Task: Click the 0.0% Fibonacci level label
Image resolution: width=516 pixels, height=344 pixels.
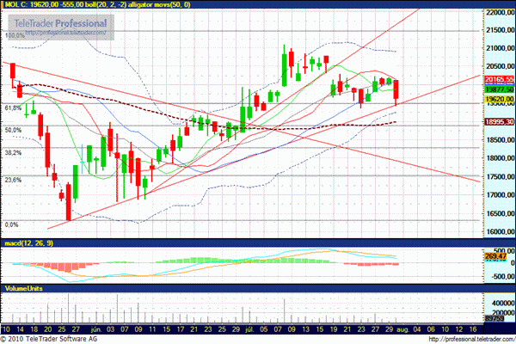Action: coord(11,224)
